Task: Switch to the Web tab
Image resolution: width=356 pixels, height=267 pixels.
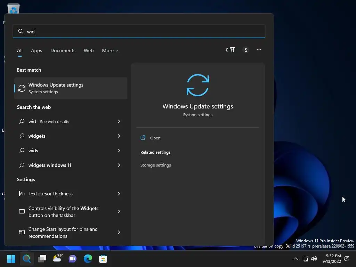Action: tap(89, 50)
